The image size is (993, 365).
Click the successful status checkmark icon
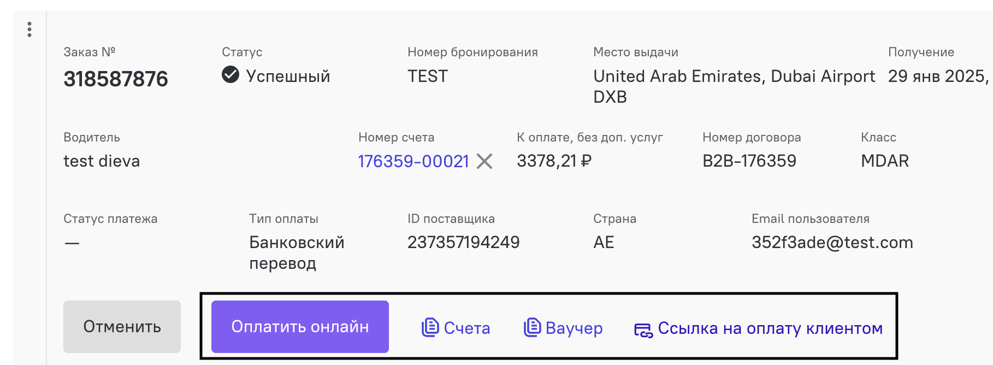pos(230,74)
